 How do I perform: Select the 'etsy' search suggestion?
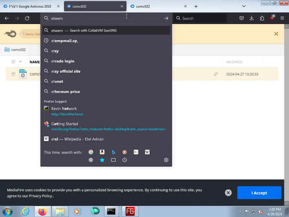click(x=106, y=51)
